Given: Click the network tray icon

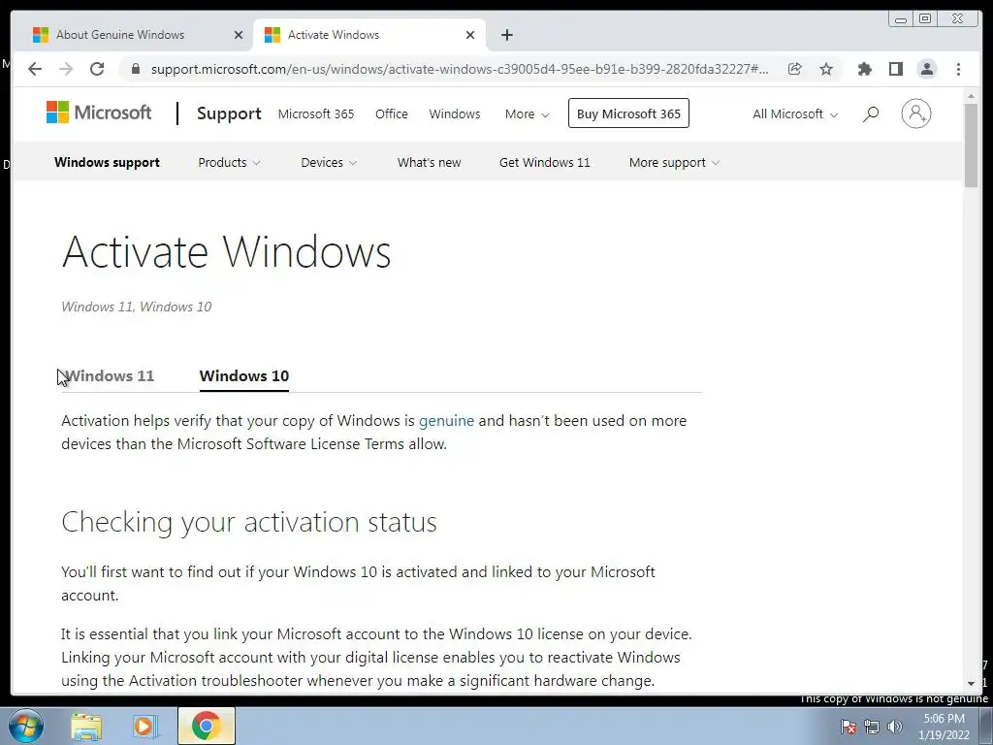Looking at the screenshot, I should click(872, 727).
